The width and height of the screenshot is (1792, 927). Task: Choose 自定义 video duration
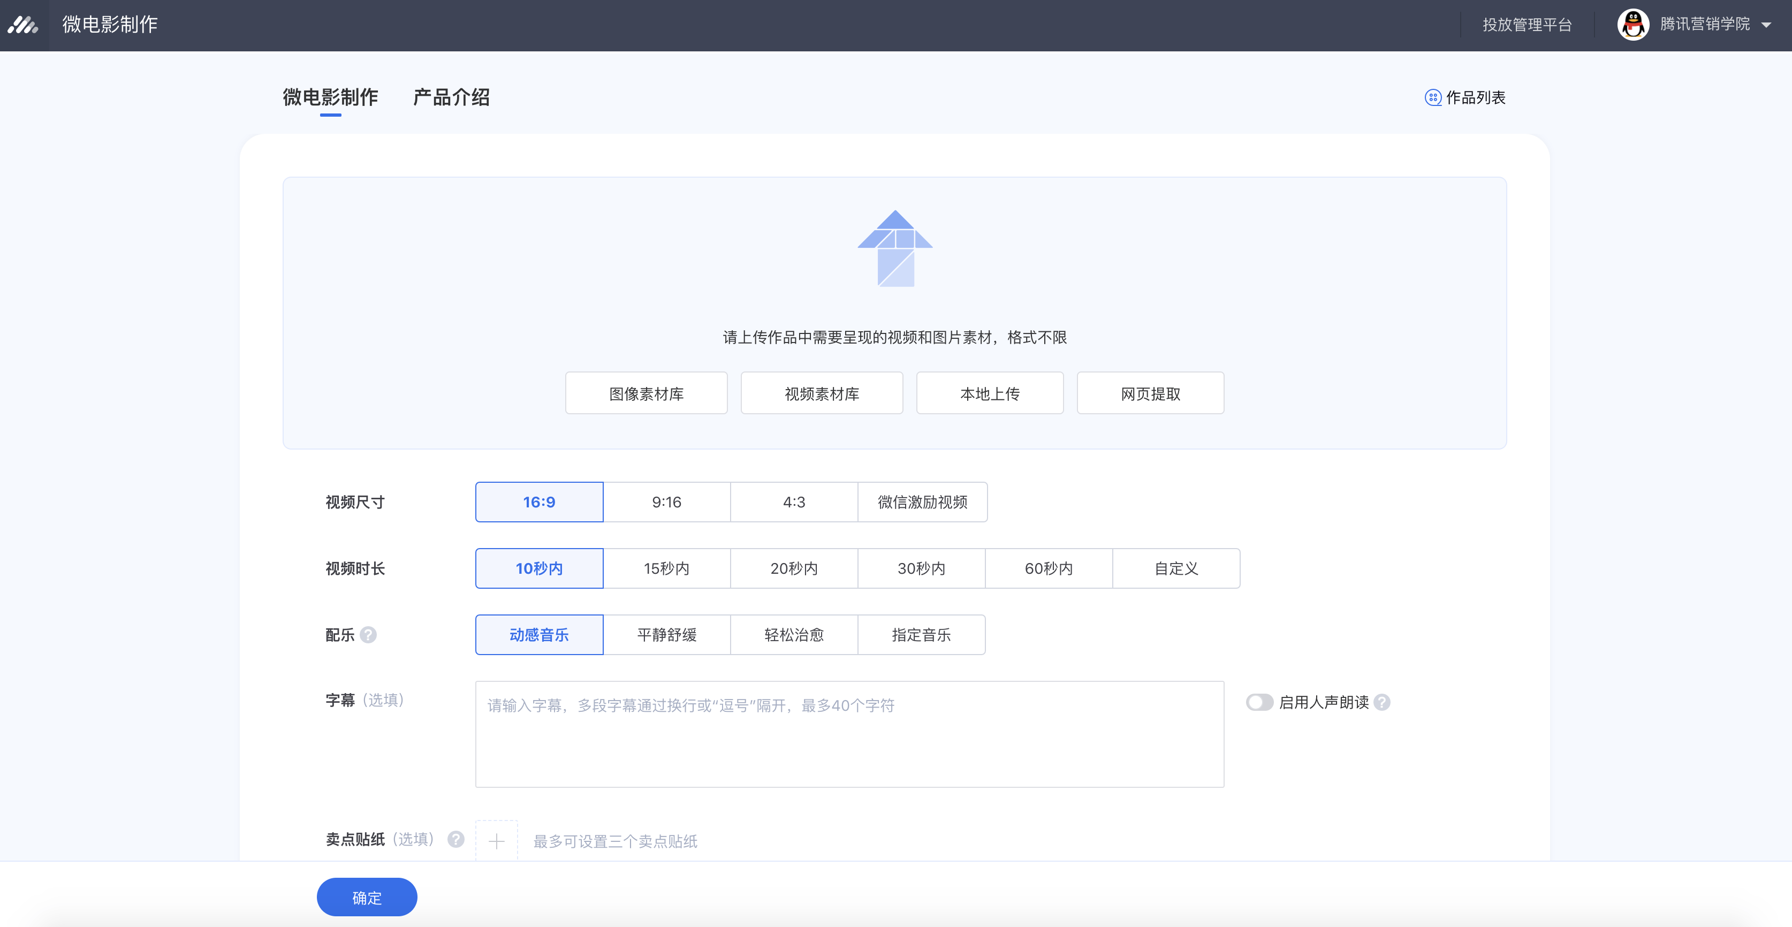click(x=1176, y=569)
